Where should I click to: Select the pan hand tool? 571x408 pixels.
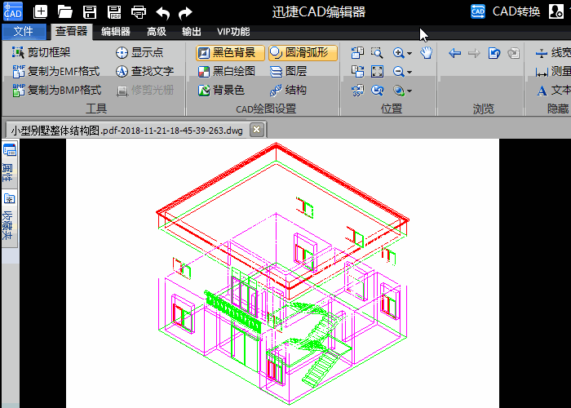(427, 53)
